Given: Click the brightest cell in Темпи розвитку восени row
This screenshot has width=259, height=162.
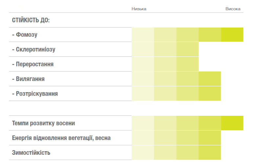Looking at the screenshot, I should coord(232,123).
